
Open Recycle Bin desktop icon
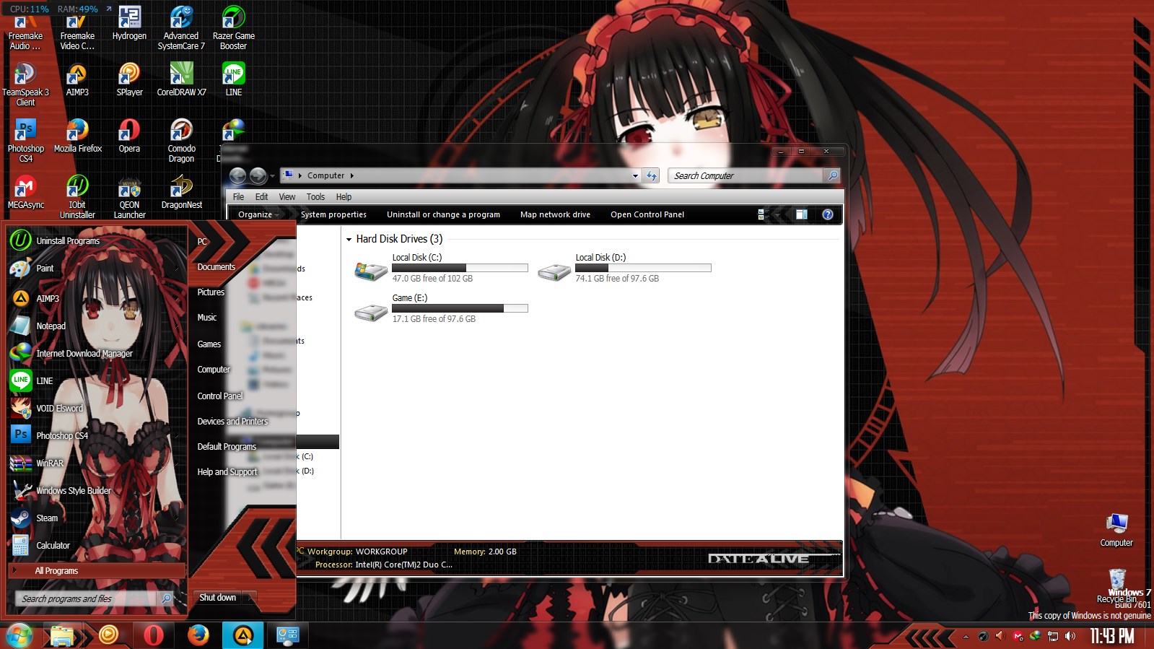(1116, 585)
